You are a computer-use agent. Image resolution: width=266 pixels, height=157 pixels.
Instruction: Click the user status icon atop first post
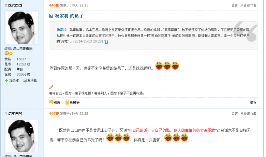tap(6, 5)
